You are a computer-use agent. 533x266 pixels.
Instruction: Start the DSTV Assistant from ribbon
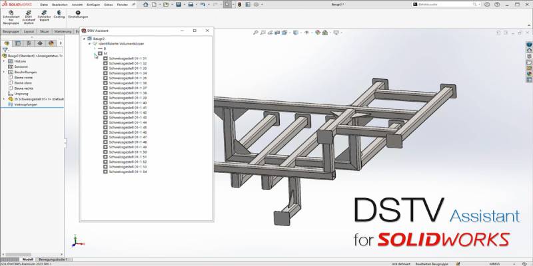point(29,17)
